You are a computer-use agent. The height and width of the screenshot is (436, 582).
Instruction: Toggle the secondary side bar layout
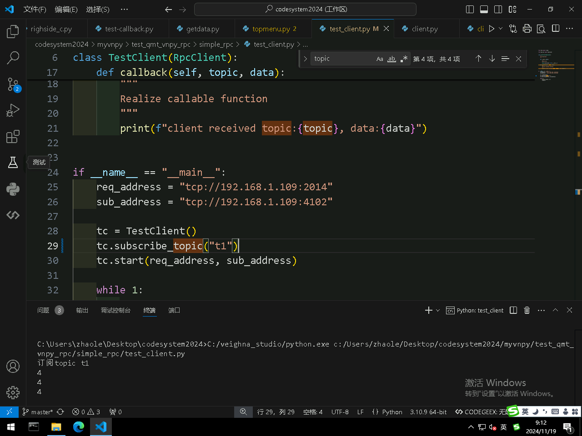click(x=498, y=10)
